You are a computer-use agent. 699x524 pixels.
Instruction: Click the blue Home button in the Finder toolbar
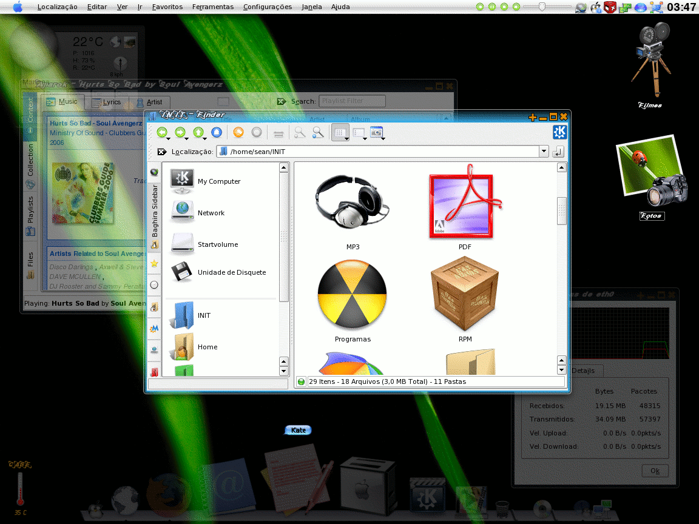pyautogui.click(x=217, y=132)
